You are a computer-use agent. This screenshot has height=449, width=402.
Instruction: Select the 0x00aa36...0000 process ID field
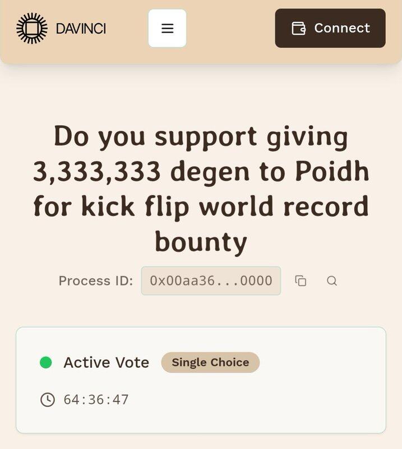pyautogui.click(x=211, y=281)
